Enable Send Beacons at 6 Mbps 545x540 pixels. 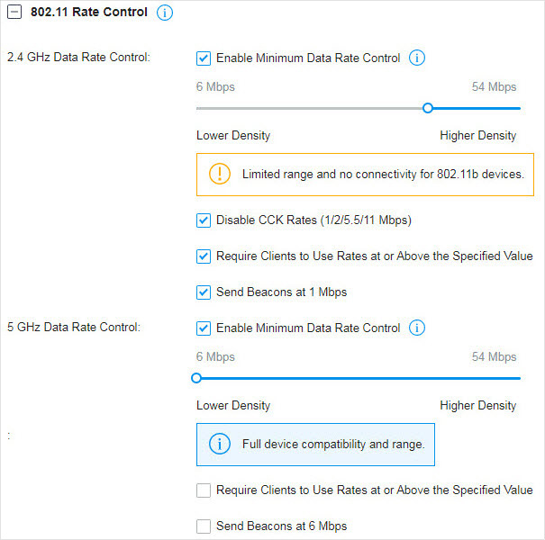click(x=204, y=526)
